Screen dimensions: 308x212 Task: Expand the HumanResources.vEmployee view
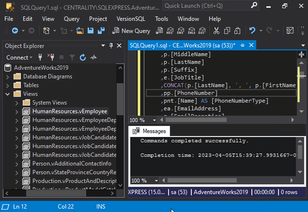pos(16,112)
